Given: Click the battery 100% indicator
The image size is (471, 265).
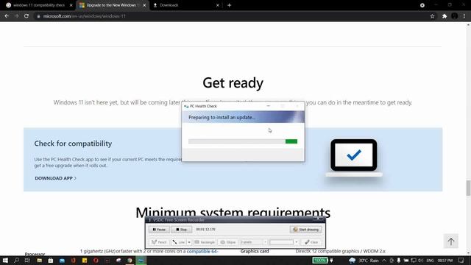Looking at the screenshot, I should [320, 260].
